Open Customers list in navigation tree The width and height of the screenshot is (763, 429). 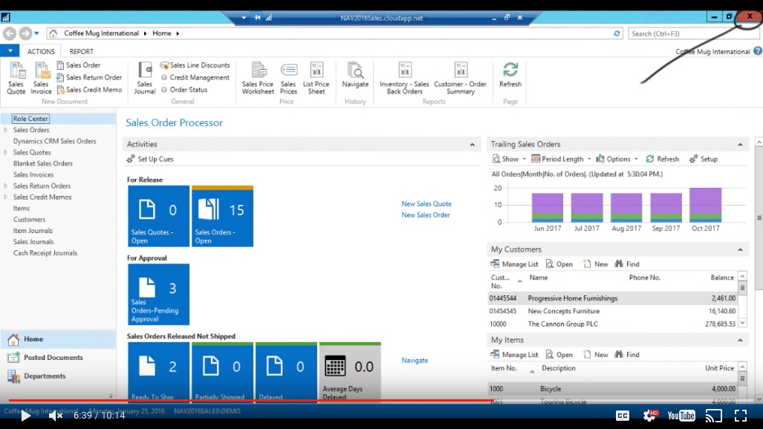(x=29, y=220)
